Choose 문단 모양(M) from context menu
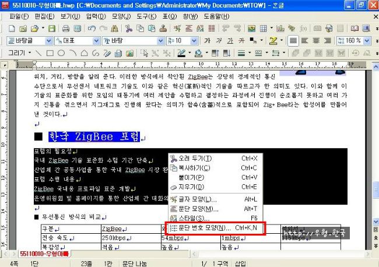 pyautogui.click(x=214, y=209)
